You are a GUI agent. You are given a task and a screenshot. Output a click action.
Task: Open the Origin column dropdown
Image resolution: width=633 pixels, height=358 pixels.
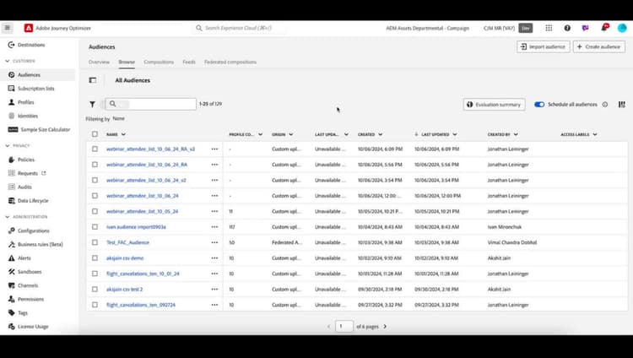(291, 134)
